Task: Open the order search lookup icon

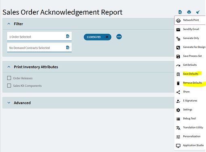Action: tap(68, 36)
